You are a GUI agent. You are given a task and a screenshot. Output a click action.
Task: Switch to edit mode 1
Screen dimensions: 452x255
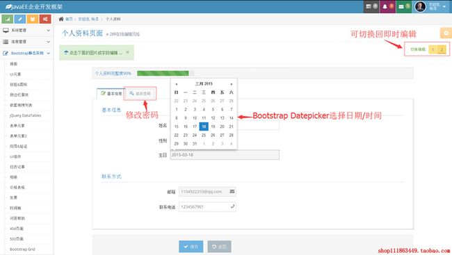tap(433, 49)
